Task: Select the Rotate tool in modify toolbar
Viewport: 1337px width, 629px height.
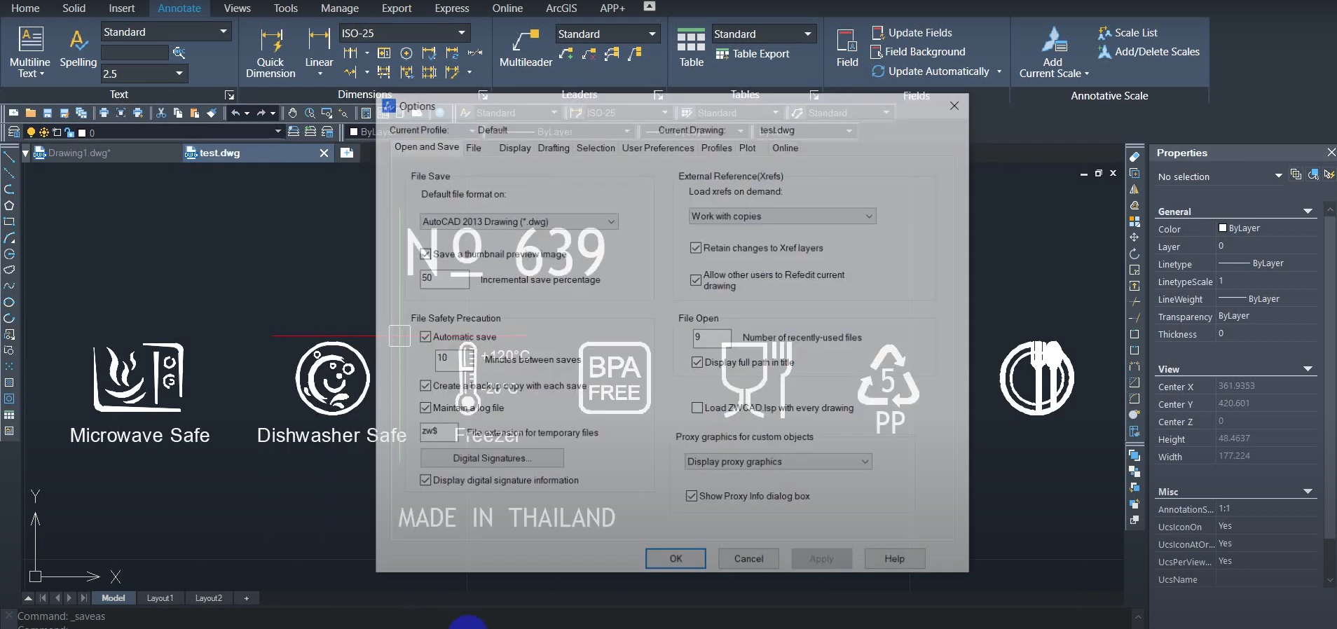Action: [1134, 254]
